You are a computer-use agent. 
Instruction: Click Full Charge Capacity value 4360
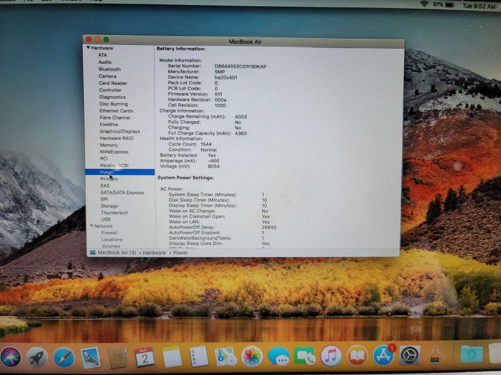point(240,133)
